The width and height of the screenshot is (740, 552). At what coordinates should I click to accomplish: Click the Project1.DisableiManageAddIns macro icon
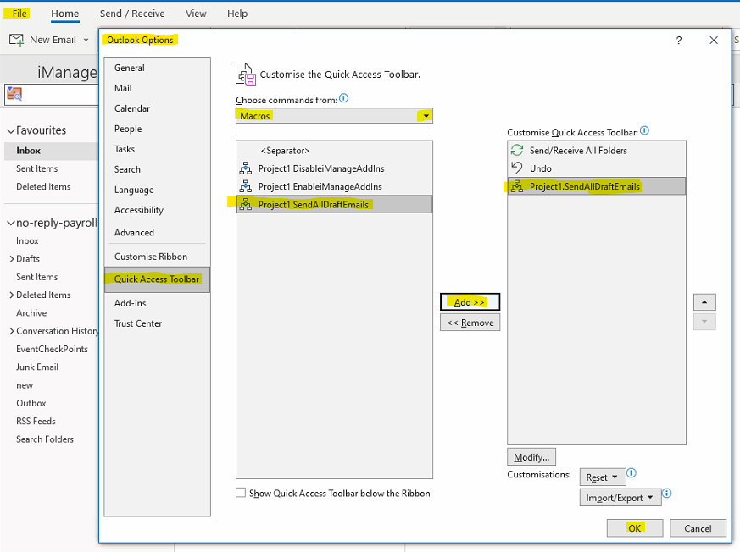click(246, 168)
